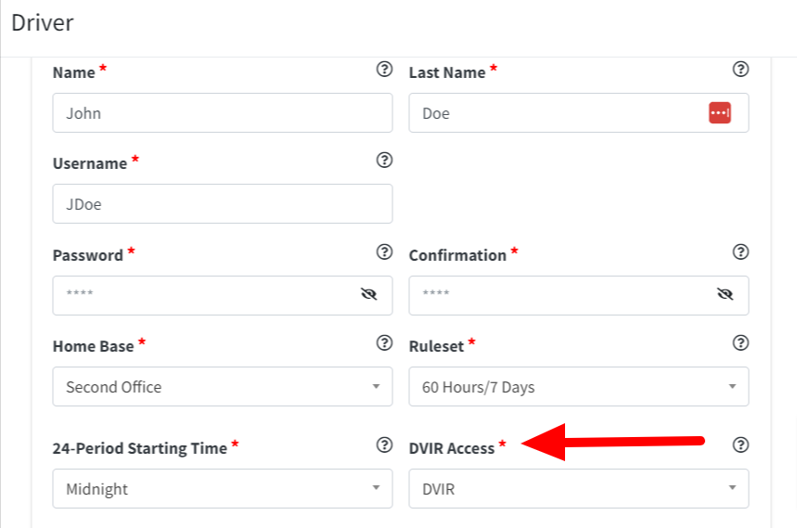The image size is (797, 528).
Task: View help for Ruleset
Action: 740,343
